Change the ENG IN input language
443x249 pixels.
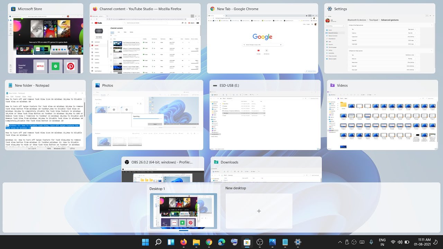point(382,242)
